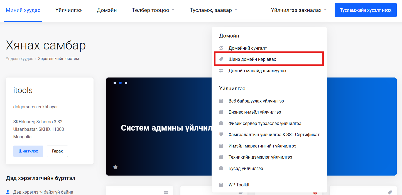
Task: Click the Тусламжийн хүсэлт нээх button
Action: (x=365, y=10)
